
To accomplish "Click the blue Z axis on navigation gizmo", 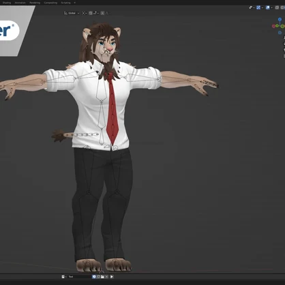I will coord(280,19).
